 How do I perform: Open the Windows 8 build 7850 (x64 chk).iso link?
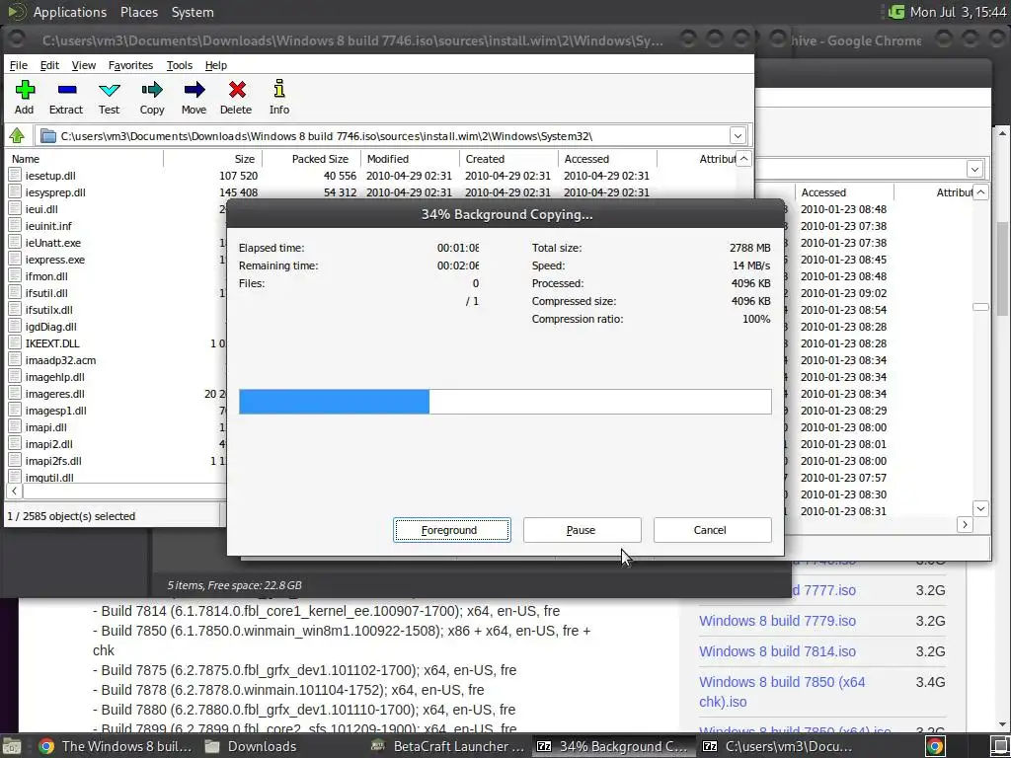tap(782, 692)
